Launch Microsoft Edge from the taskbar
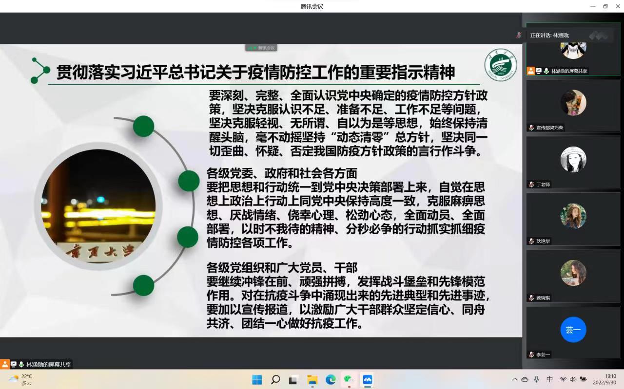Viewport: 624px width, 389px height. [x=331, y=380]
